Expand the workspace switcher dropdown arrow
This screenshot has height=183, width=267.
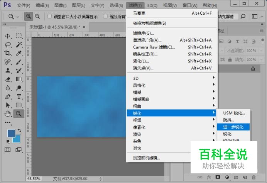(x=262, y=17)
